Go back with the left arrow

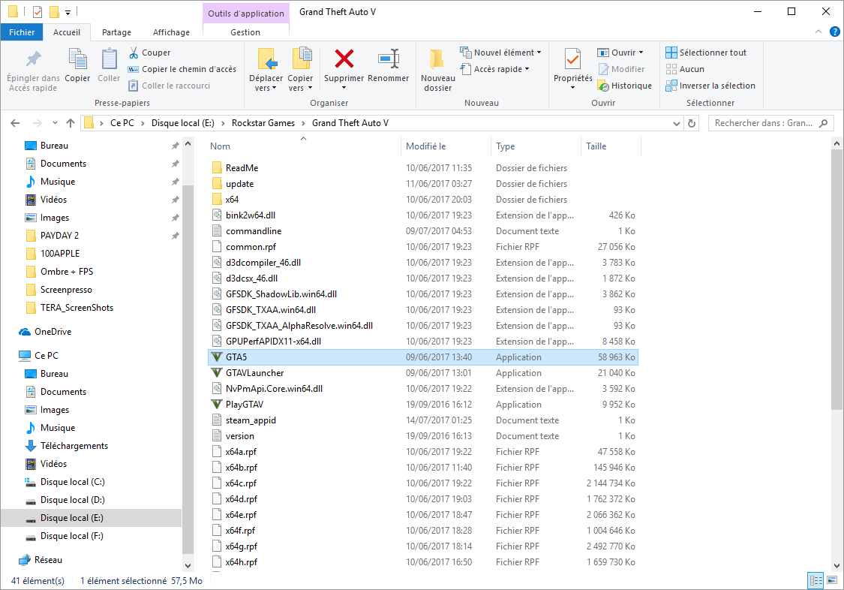15,123
